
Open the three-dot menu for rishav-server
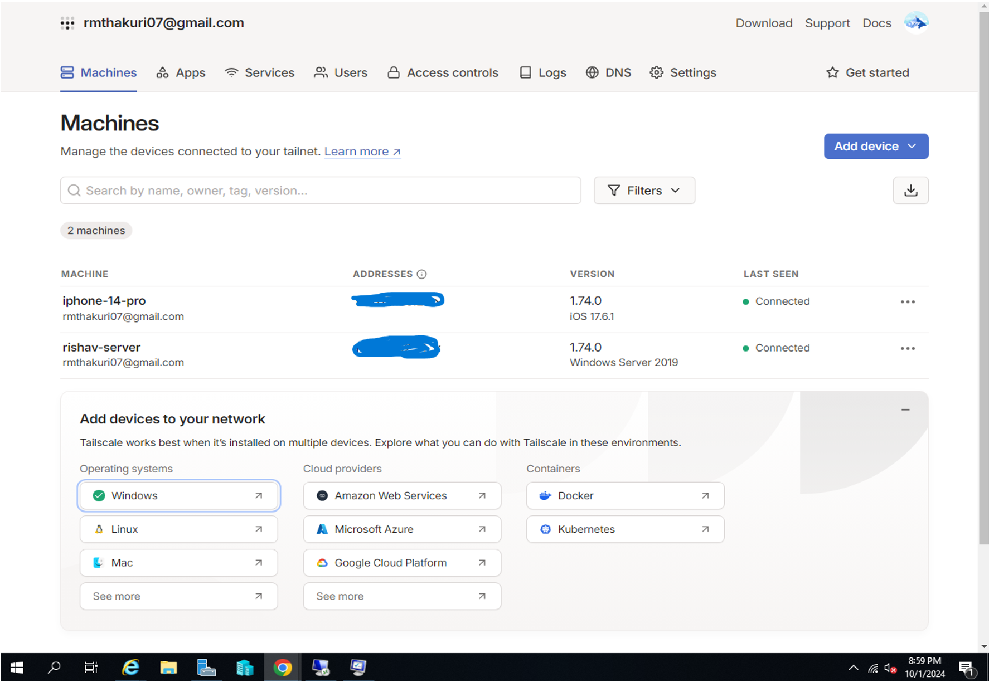coord(908,348)
